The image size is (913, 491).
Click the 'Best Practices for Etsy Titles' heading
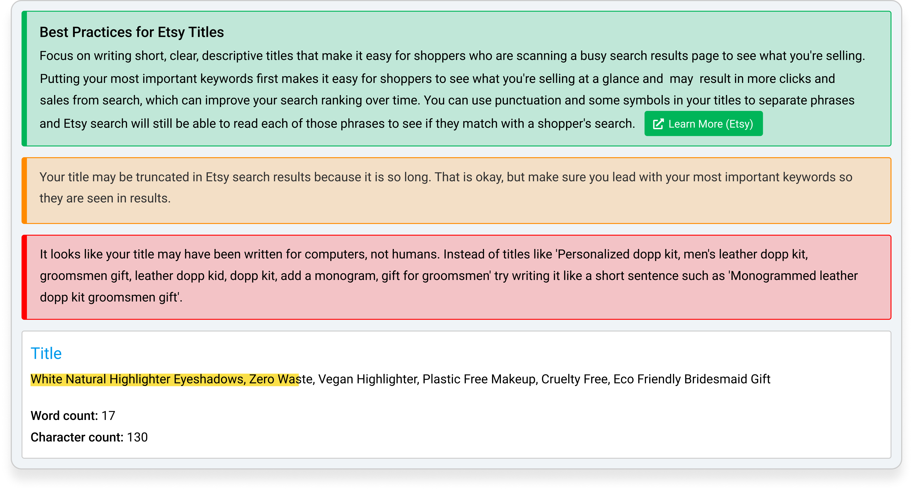(132, 32)
